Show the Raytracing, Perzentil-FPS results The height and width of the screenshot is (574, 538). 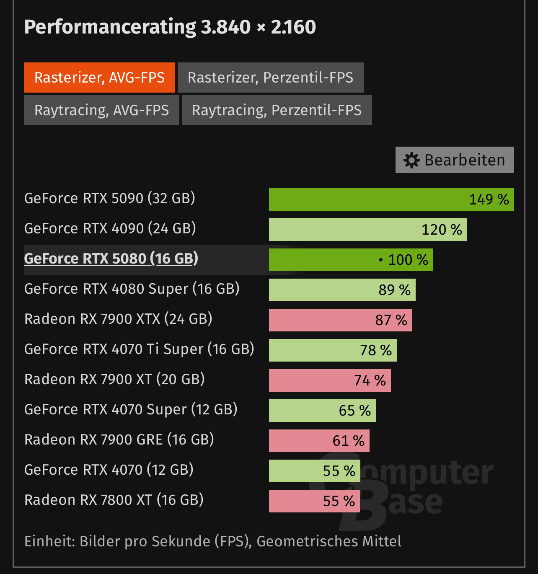[x=277, y=110]
